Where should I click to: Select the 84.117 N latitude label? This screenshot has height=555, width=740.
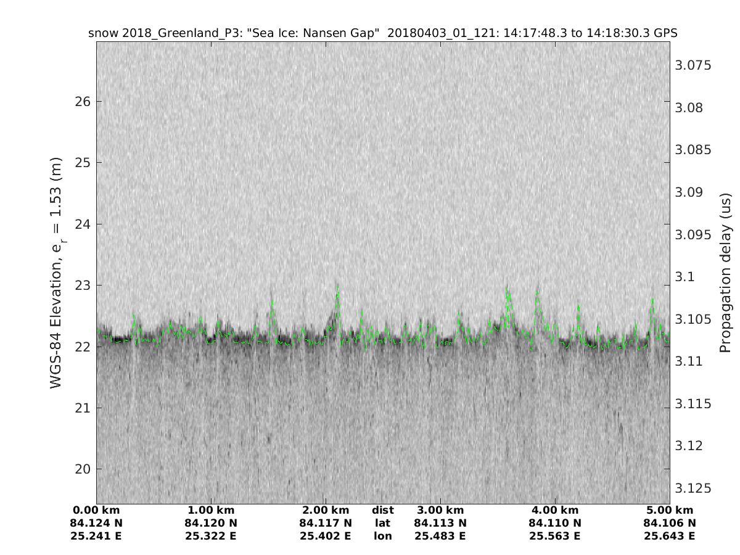point(326,524)
